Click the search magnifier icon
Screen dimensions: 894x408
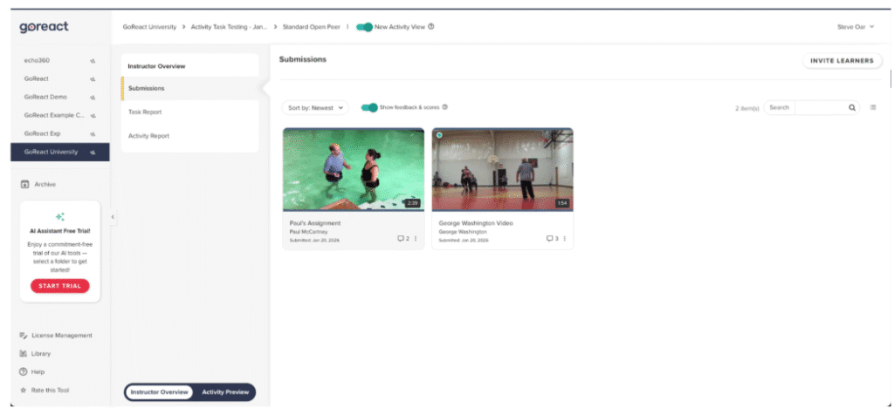(x=852, y=107)
